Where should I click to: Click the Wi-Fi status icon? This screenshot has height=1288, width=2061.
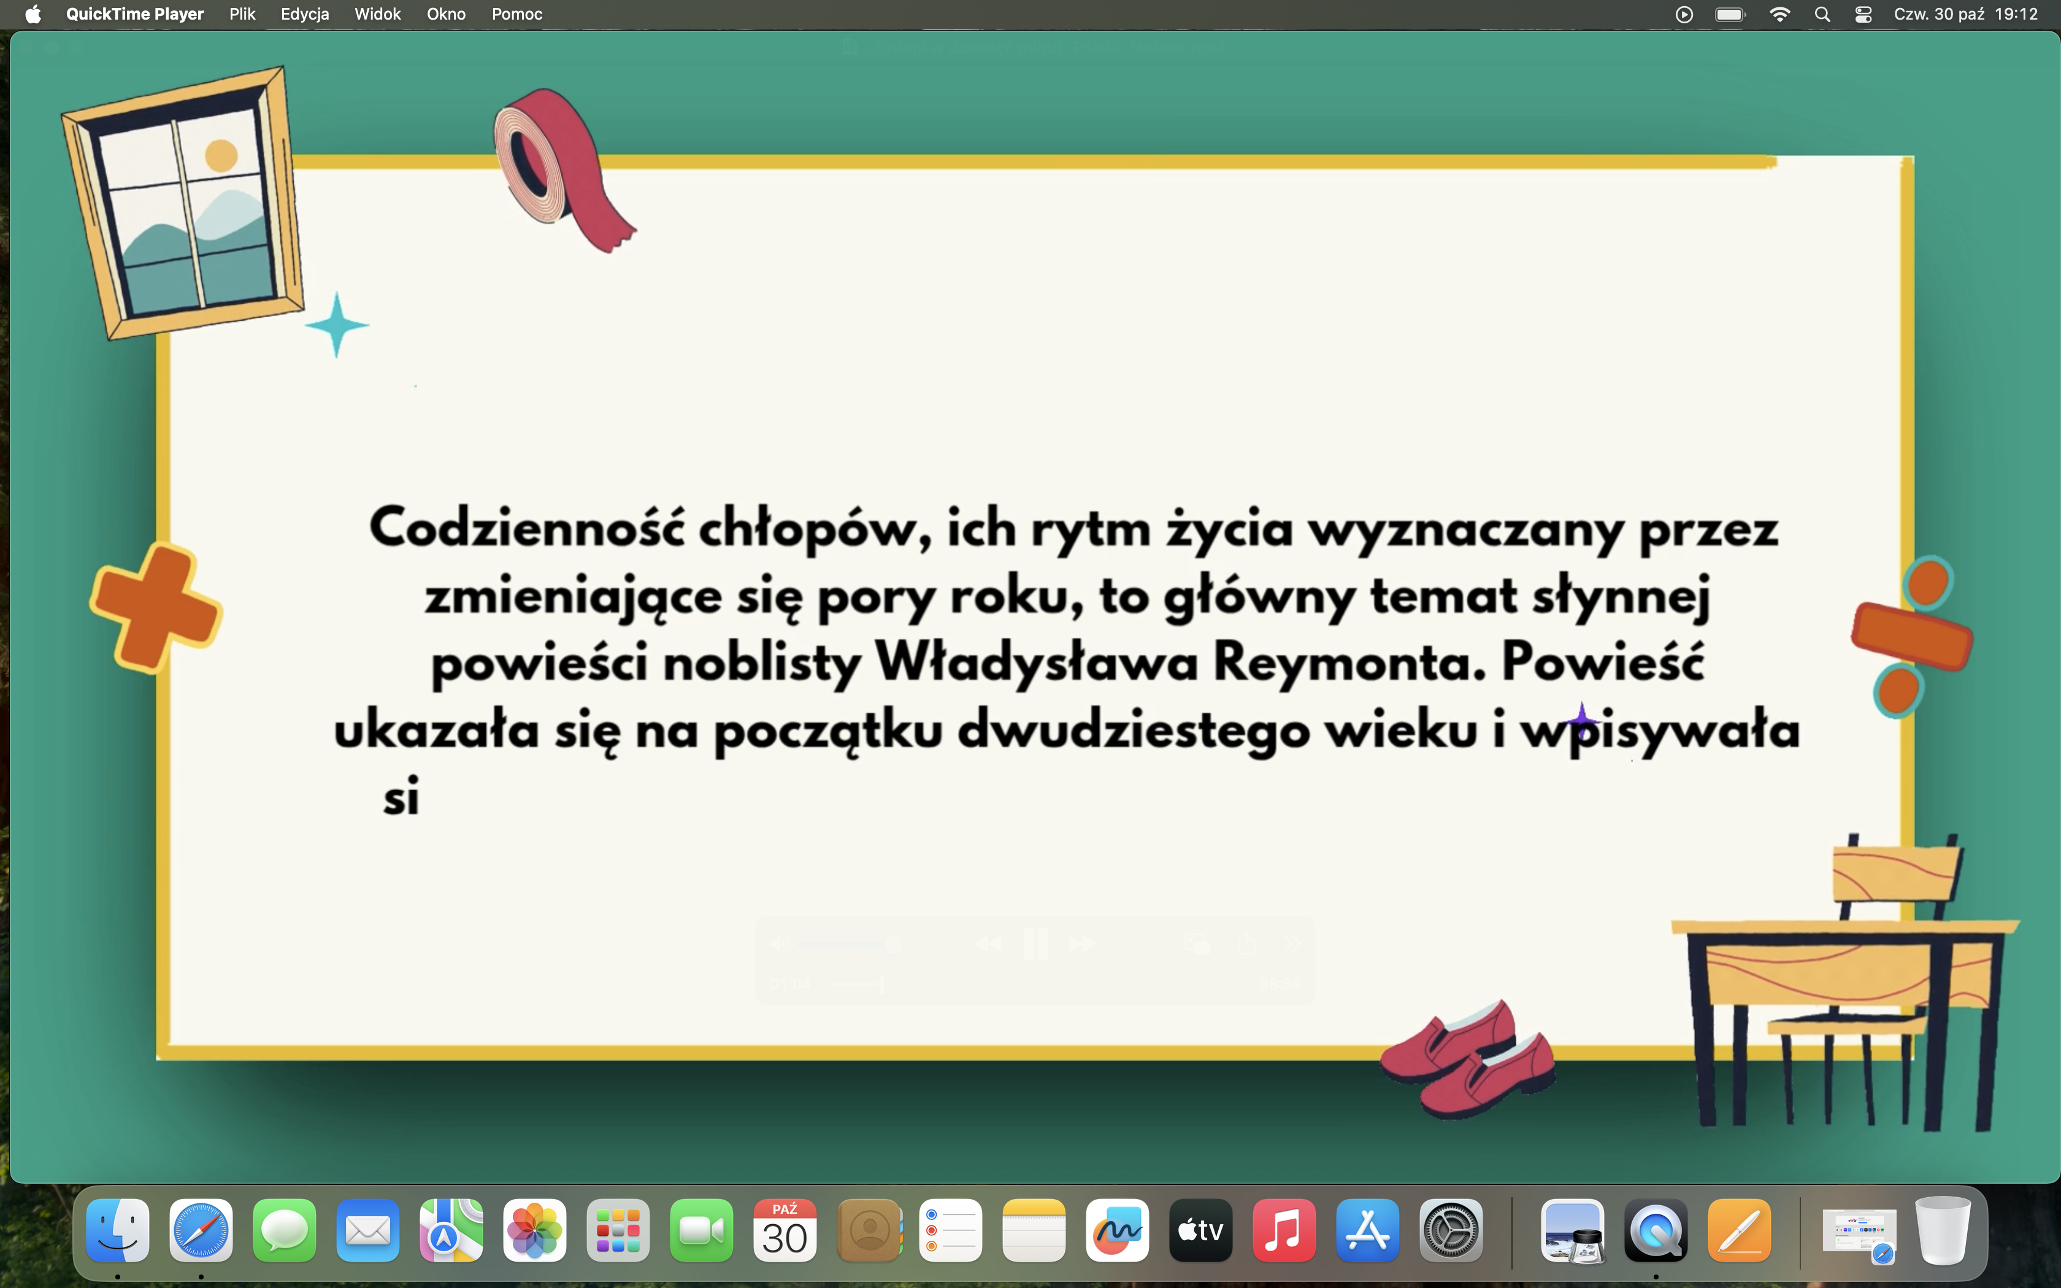[x=1779, y=13]
